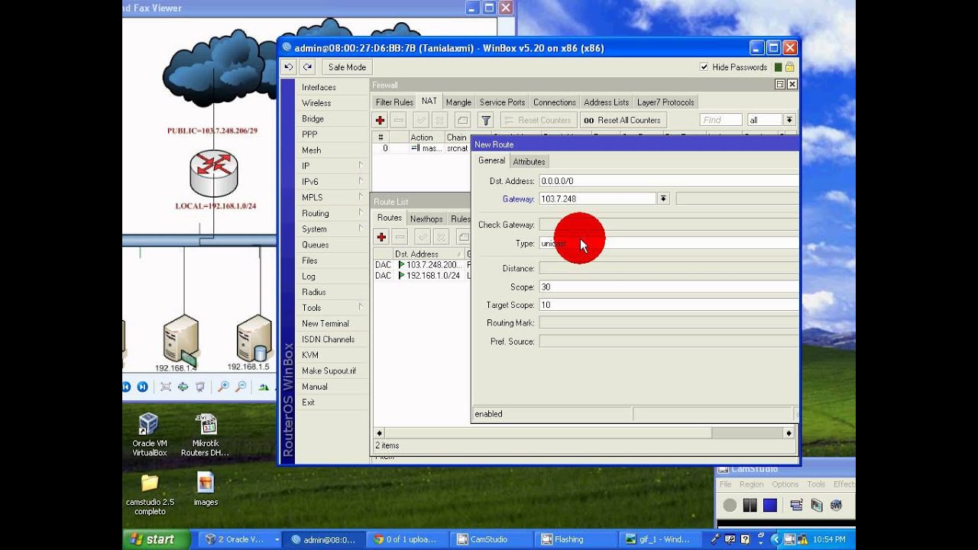The image size is (978, 550).
Task: Click CamStudio record to SWF icon
Action: (836, 505)
